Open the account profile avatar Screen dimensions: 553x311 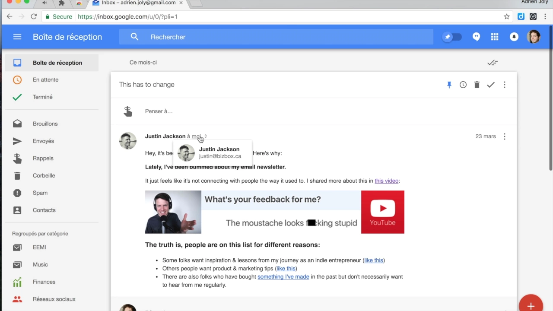click(x=534, y=37)
